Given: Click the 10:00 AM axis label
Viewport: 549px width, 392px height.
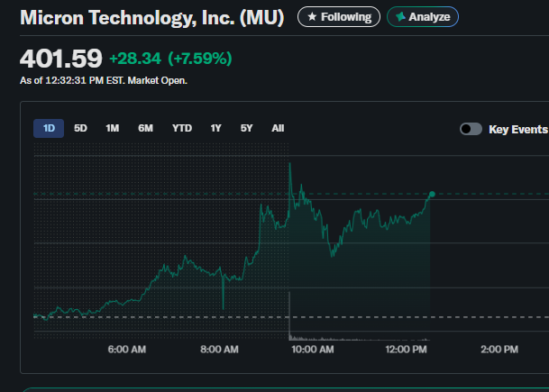Looking at the screenshot, I should pos(313,350).
